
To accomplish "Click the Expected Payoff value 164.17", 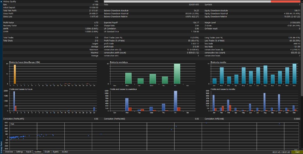I will pyautogui.click(x=196, y=23).
